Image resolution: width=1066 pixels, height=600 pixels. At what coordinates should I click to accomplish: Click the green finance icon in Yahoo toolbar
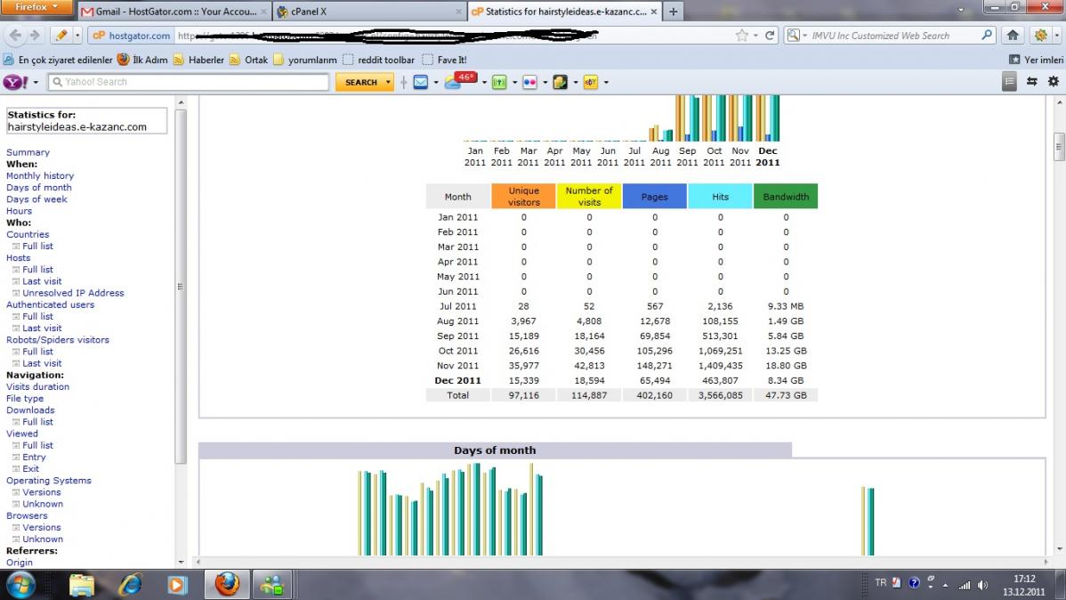tap(500, 82)
